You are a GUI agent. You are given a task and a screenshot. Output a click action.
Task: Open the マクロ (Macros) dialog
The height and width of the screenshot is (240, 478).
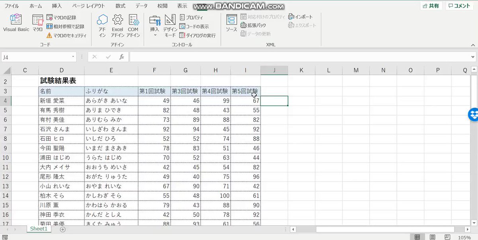point(38,23)
